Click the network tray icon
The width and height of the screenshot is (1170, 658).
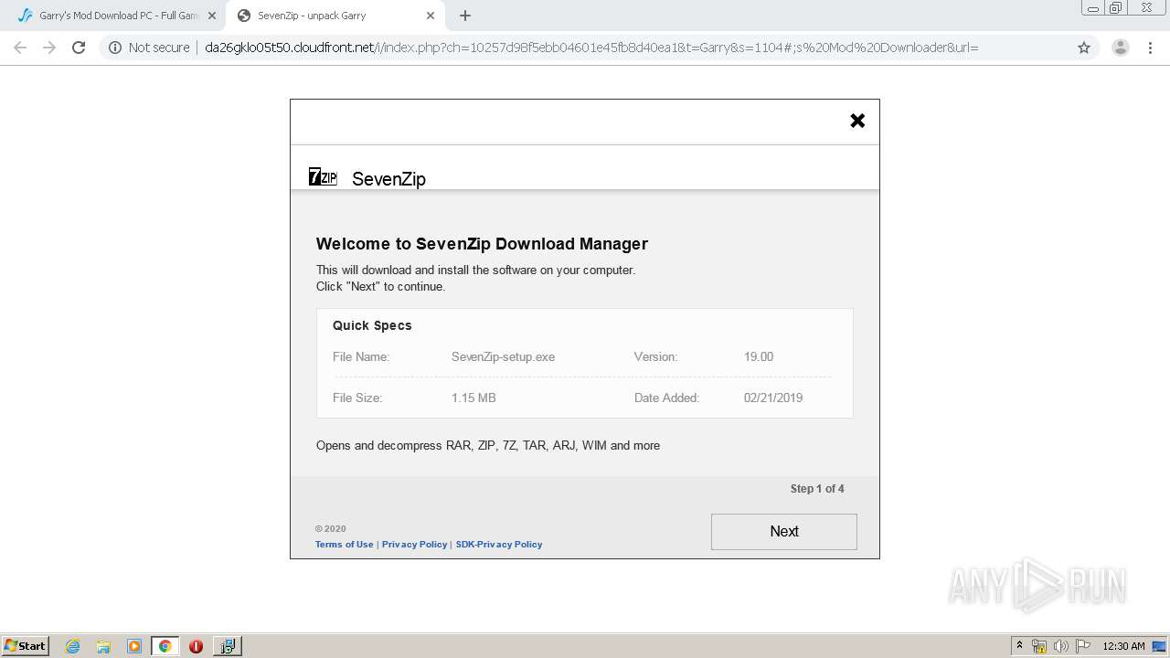tap(1039, 646)
